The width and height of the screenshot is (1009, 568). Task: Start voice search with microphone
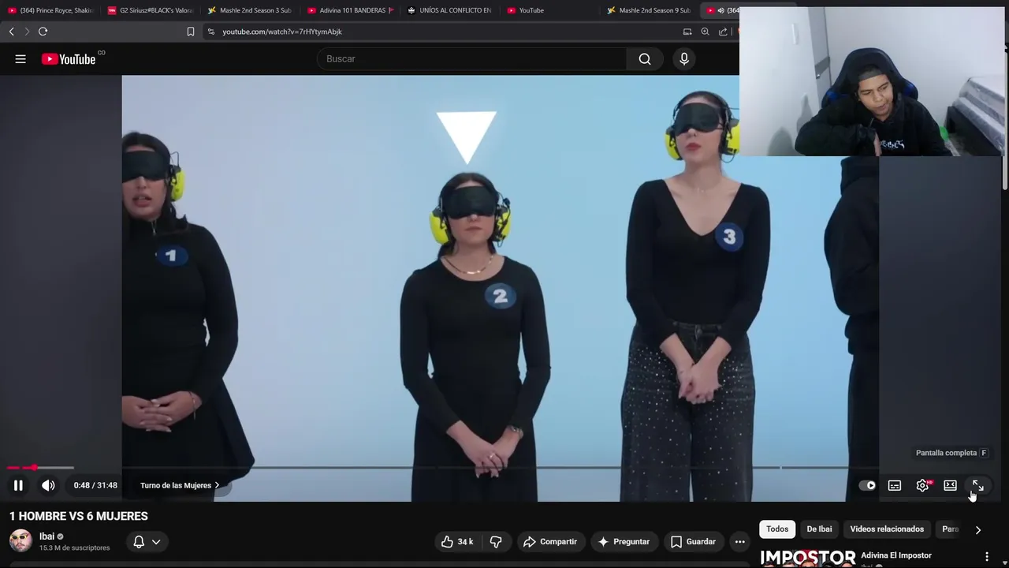[x=684, y=59]
